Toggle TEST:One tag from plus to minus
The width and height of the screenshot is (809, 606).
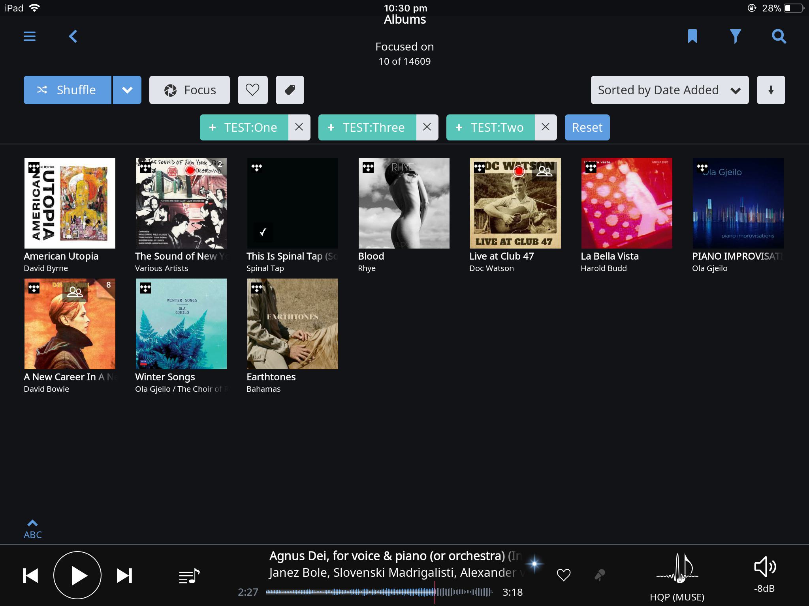(213, 127)
